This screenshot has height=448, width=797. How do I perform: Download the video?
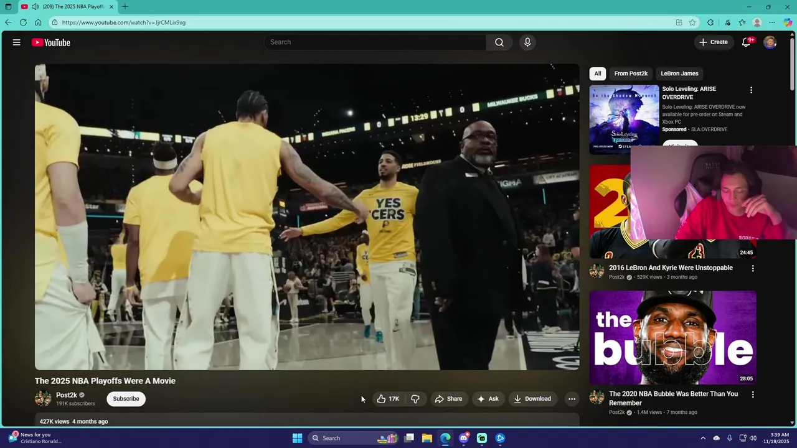[532, 399]
